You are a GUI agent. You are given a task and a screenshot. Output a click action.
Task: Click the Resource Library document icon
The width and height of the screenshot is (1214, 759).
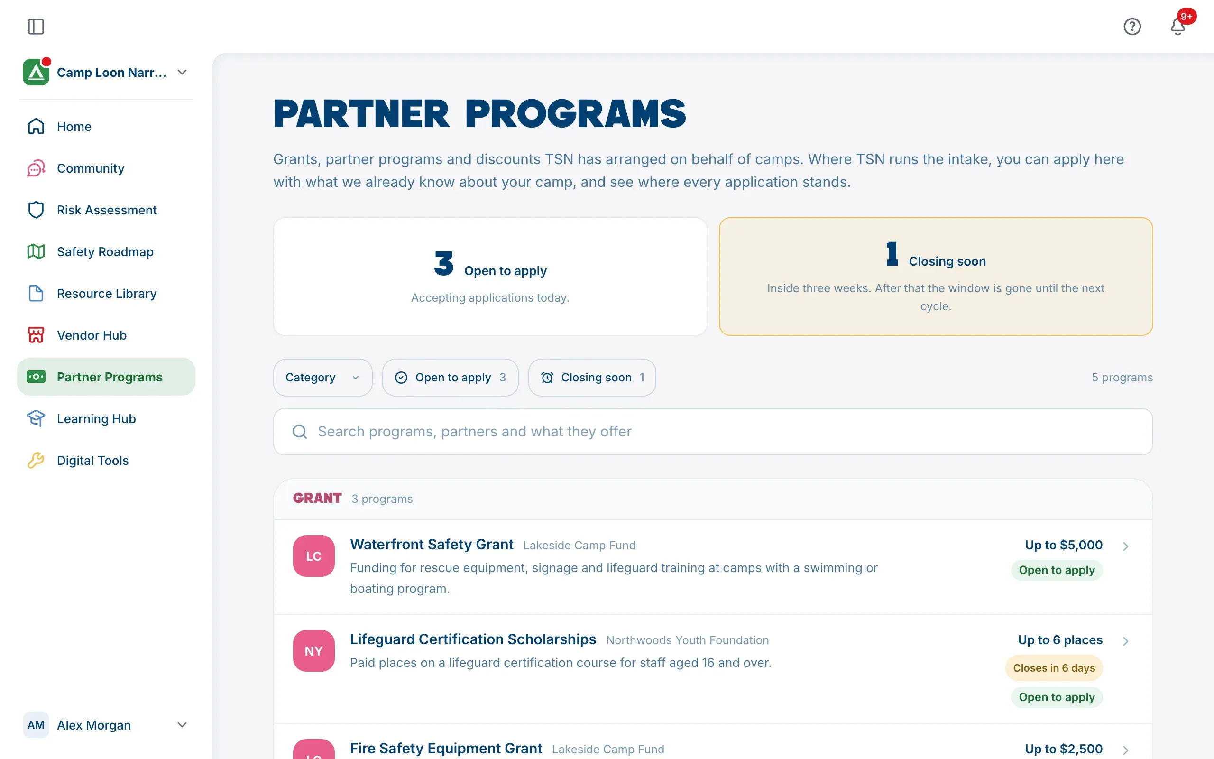coord(36,293)
